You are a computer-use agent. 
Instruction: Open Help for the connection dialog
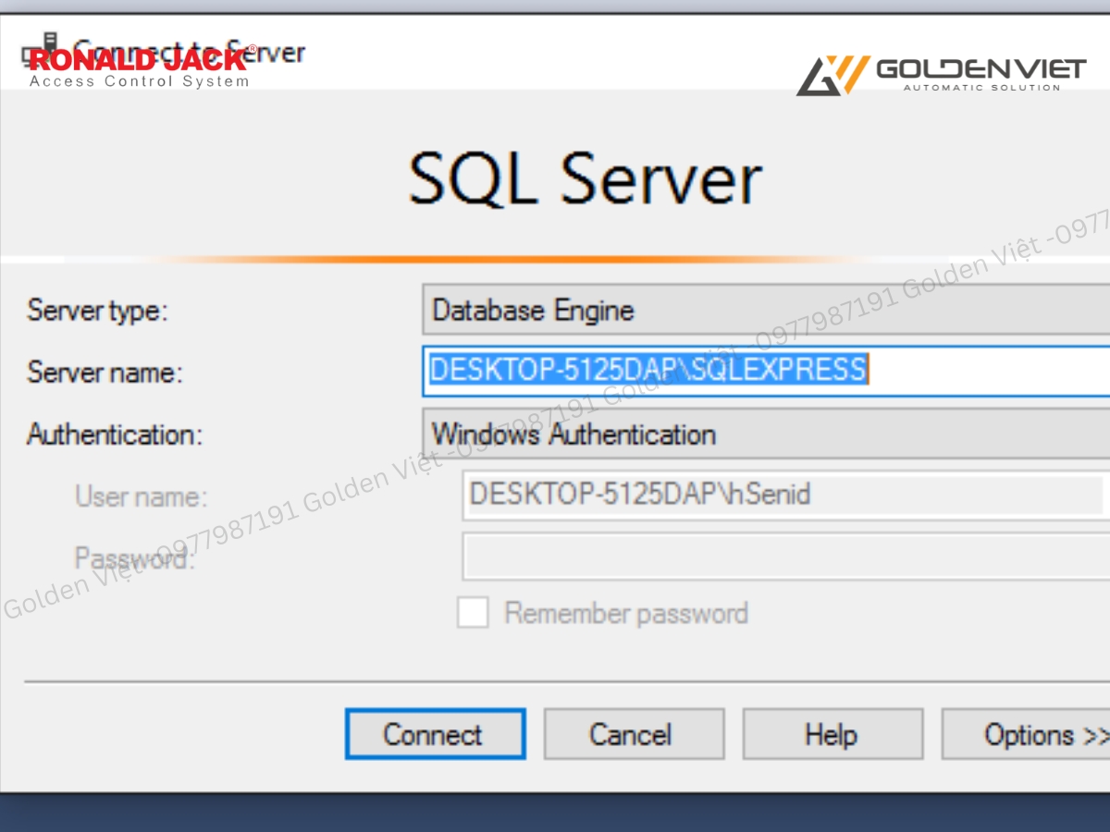(x=832, y=735)
